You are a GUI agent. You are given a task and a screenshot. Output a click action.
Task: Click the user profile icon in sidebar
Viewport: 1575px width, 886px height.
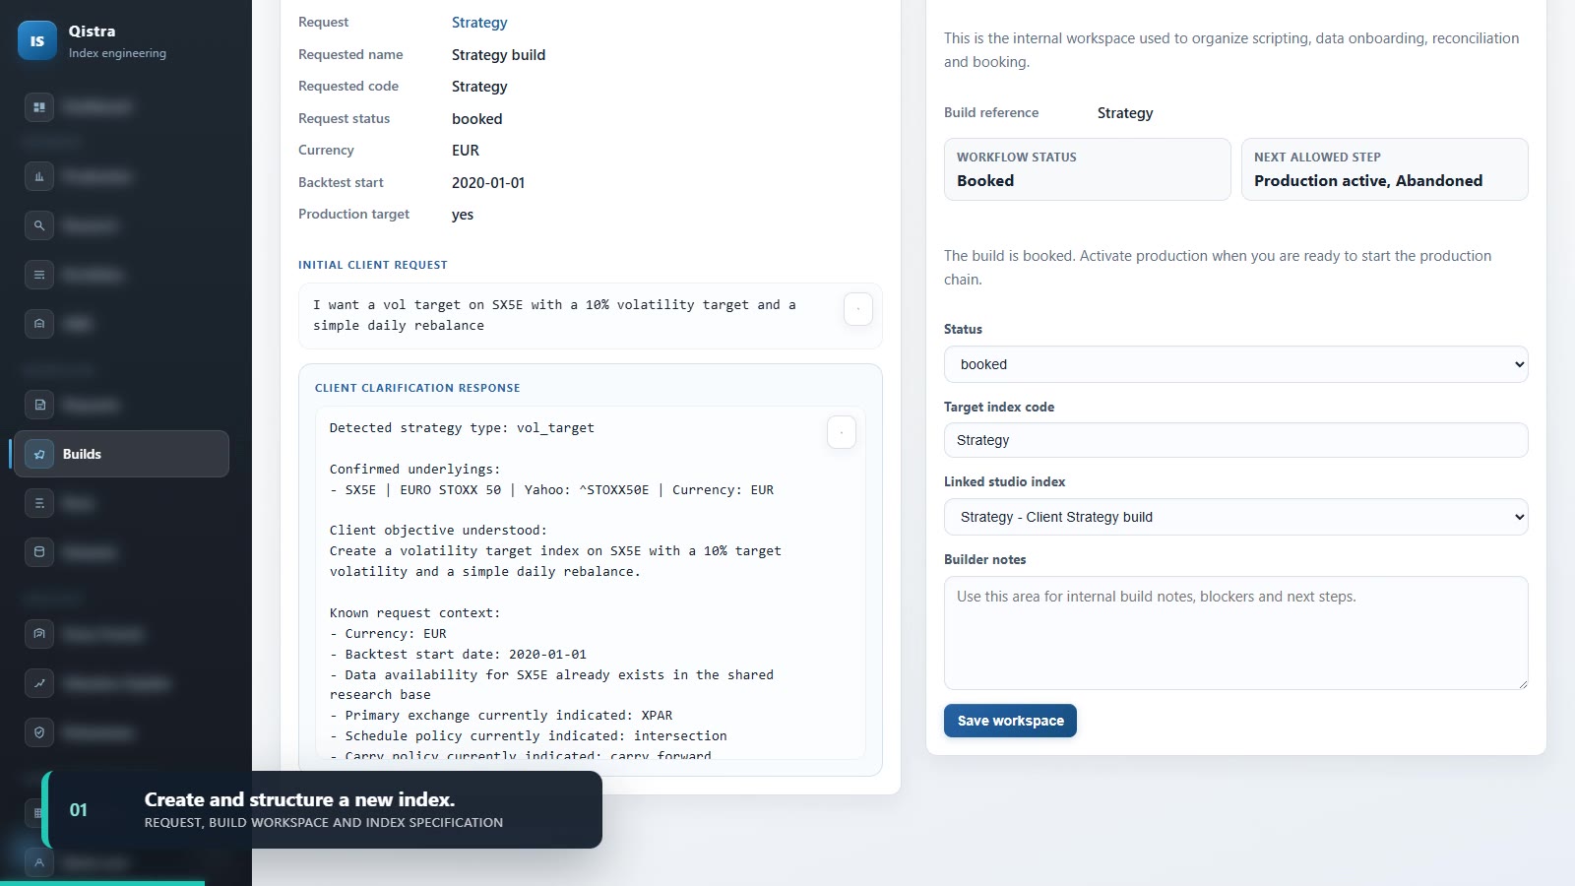tap(39, 862)
